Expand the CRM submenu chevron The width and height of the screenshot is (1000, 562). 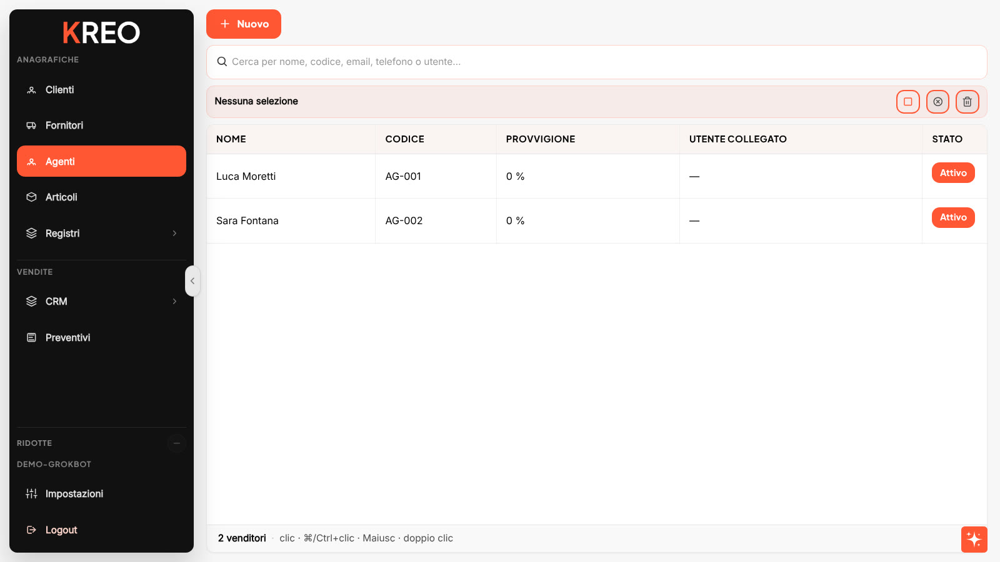pyautogui.click(x=174, y=302)
